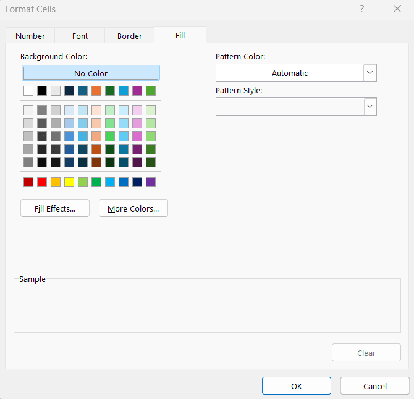
Task: Close the Format Cells dialog with X
Action: [397, 9]
